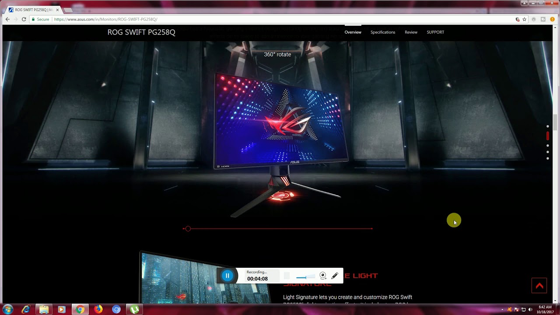560x315 pixels.
Task: Open Avast antivirus tray icon
Action: click(509, 310)
